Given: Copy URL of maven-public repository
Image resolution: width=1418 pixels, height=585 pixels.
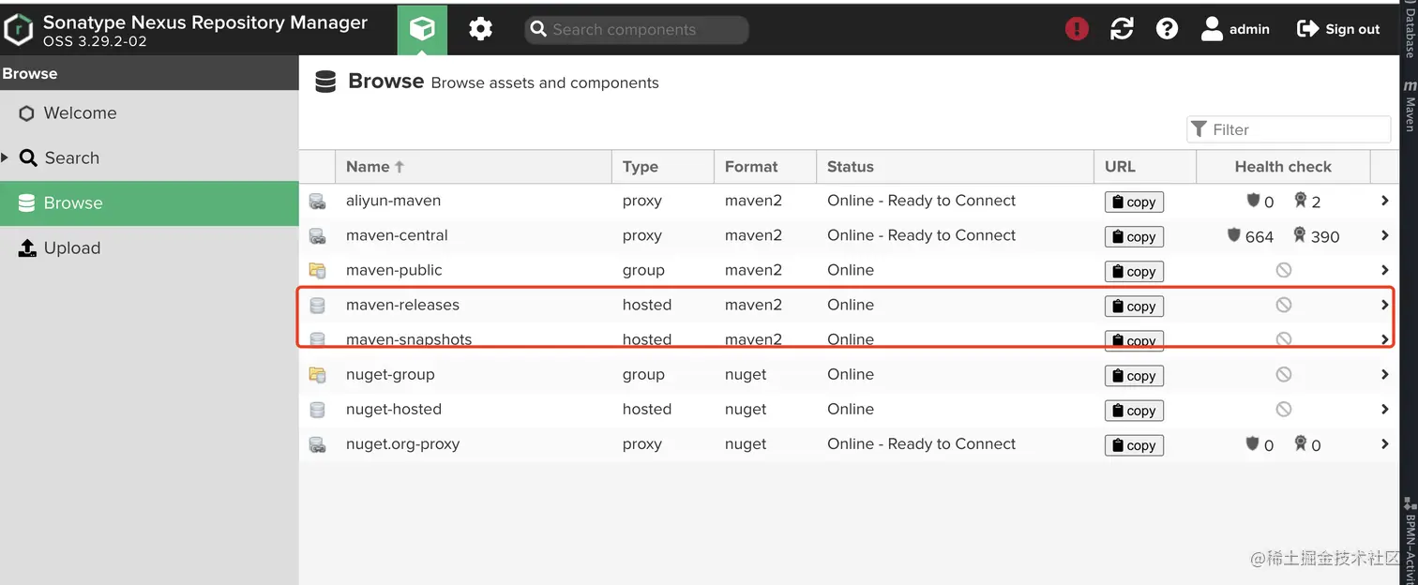Looking at the screenshot, I should 1134,271.
